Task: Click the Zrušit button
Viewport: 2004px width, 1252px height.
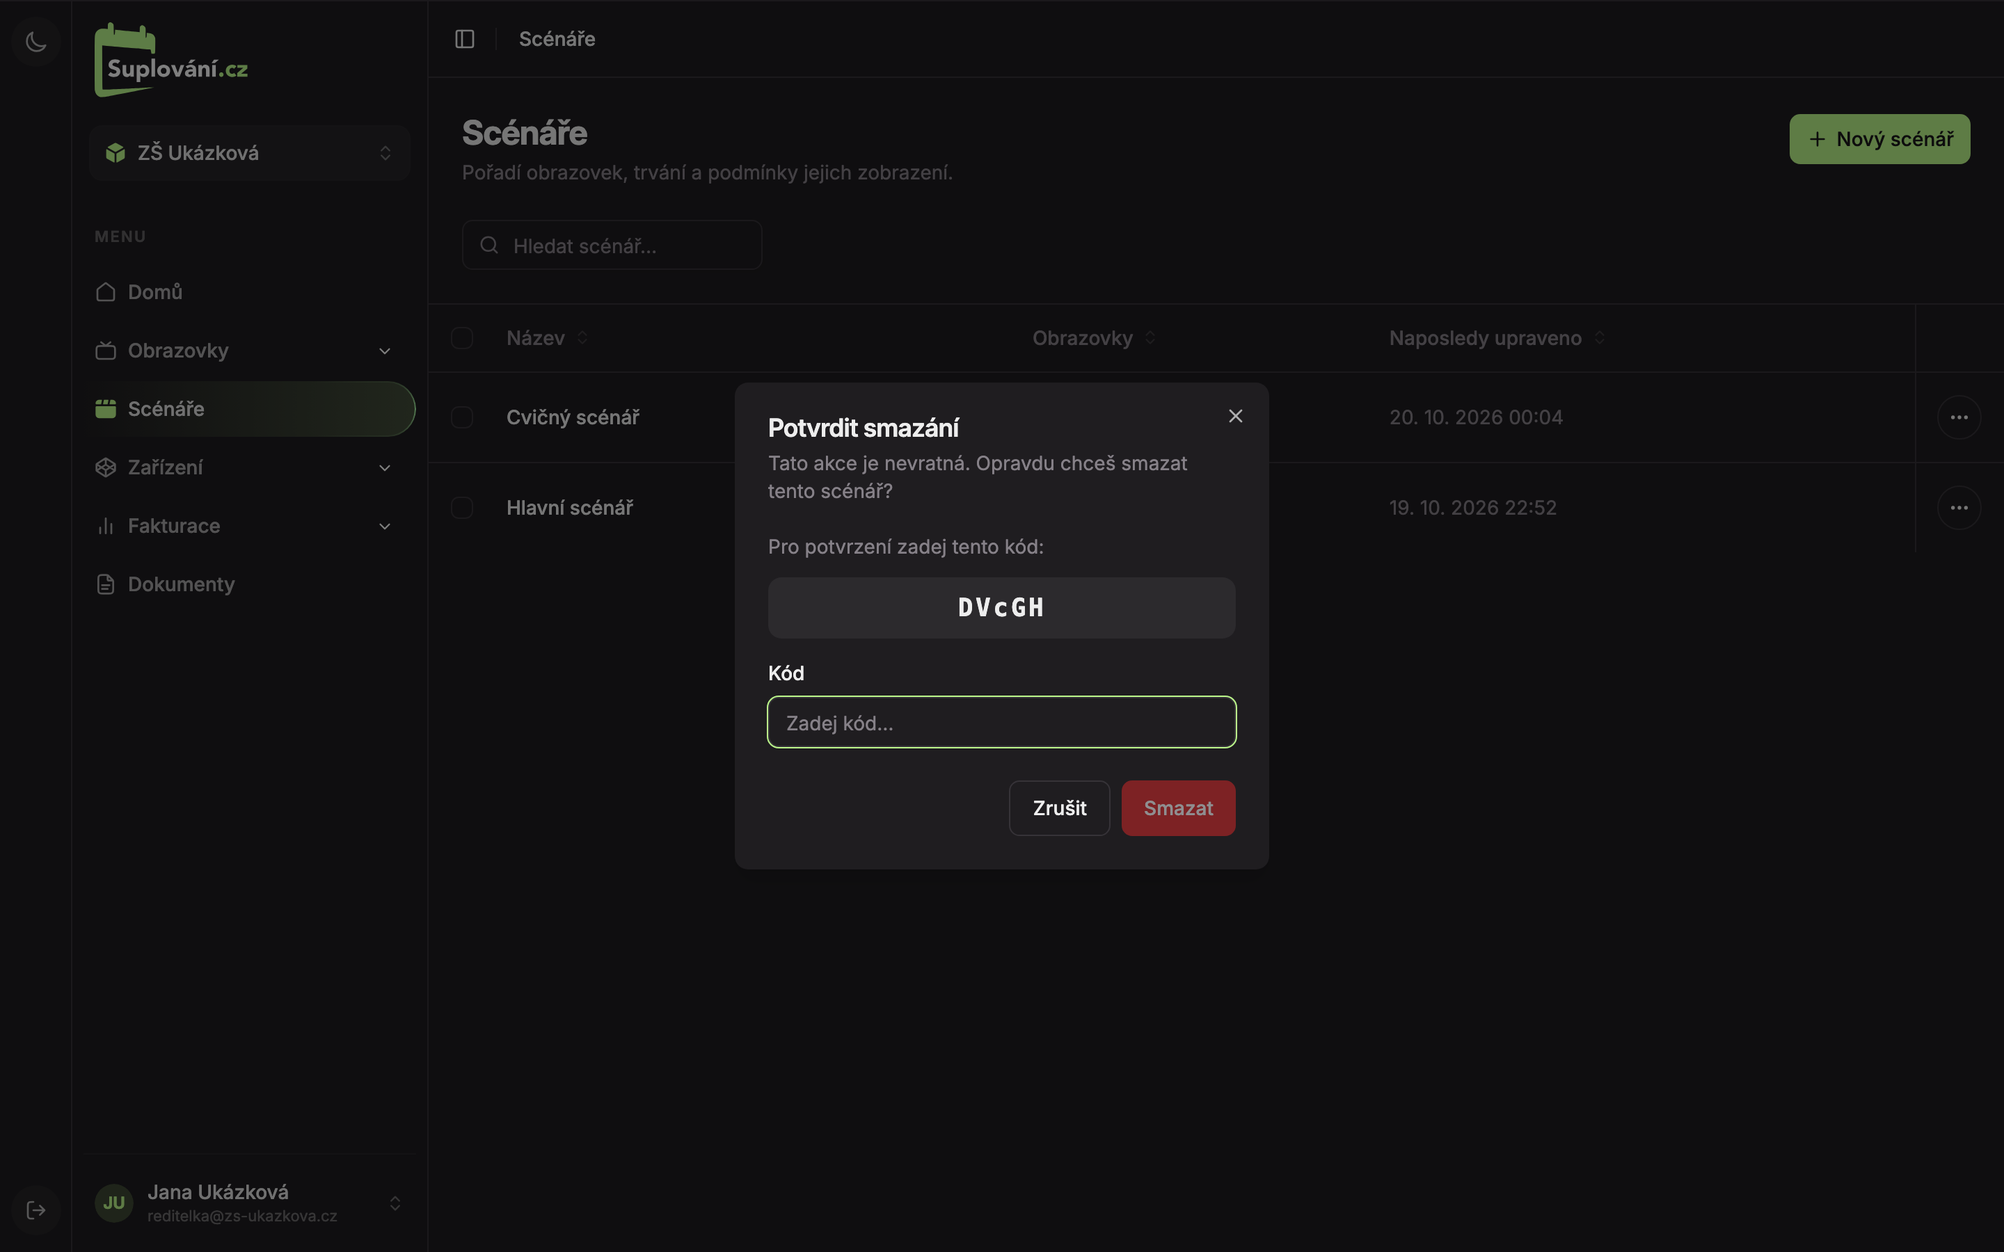Action: click(x=1059, y=808)
